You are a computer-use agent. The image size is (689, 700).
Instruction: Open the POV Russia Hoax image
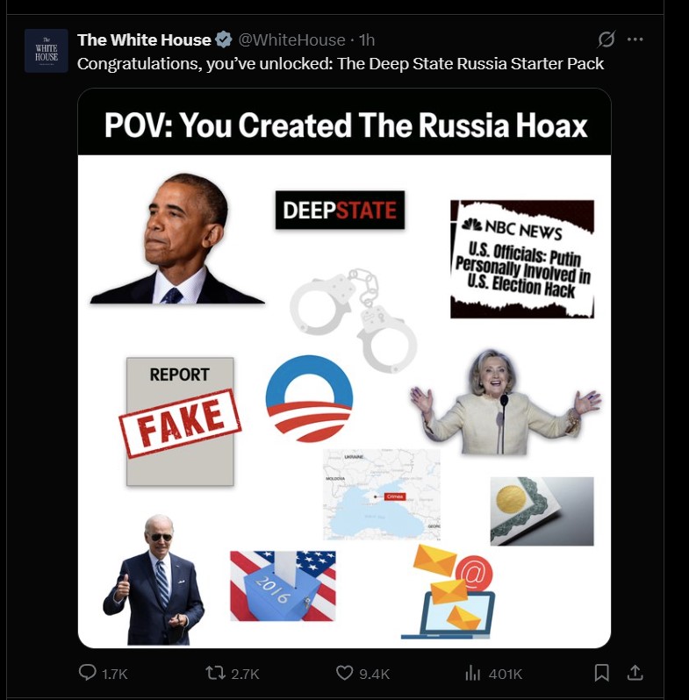pyautogui.click(x=344, y=368)
